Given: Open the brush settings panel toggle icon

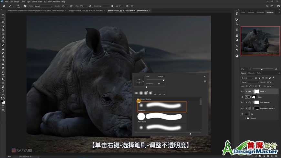Looking at the screenshot, I should click(x=25, y=6).
